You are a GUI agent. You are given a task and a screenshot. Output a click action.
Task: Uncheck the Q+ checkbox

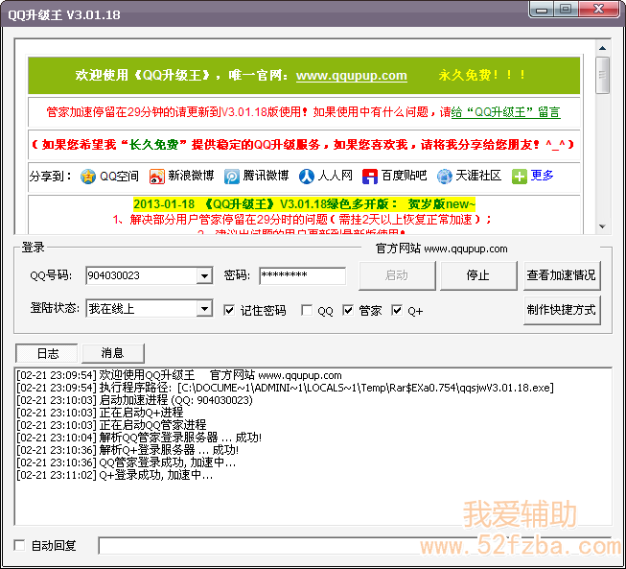[397, 310]
